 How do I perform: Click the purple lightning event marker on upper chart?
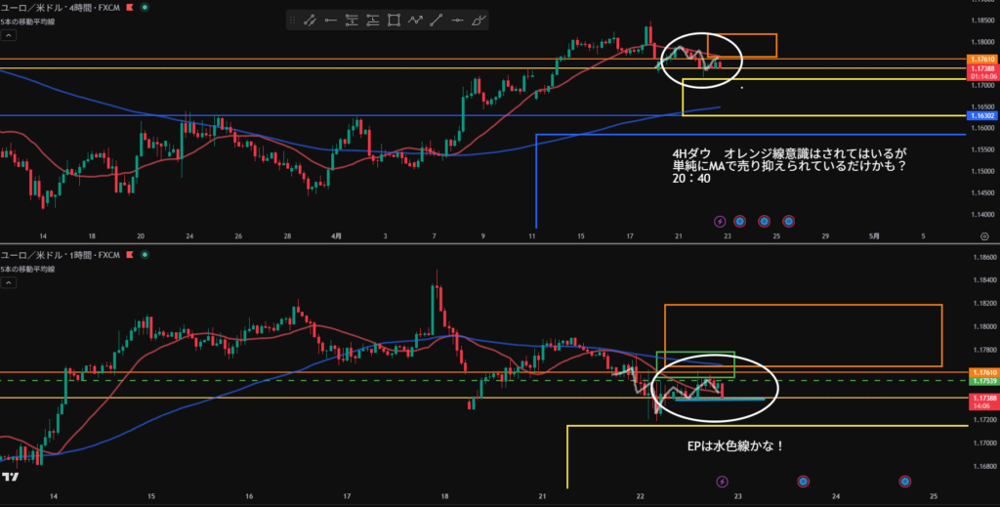[x=720, y=222]
